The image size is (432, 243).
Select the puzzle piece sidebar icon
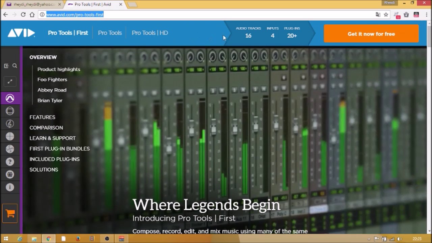tap(10, 149)
